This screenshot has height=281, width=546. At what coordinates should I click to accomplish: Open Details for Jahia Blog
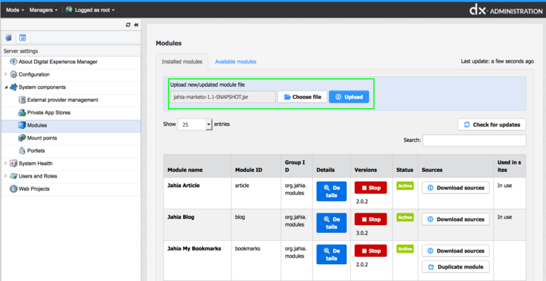[331, 223]
